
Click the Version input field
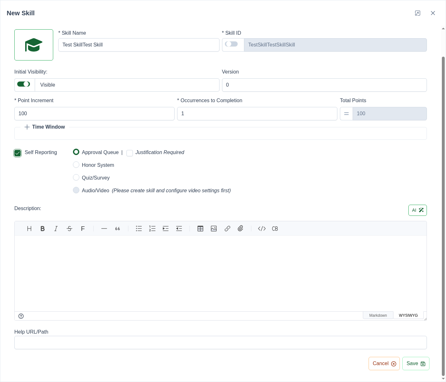(x=324, y=85)
